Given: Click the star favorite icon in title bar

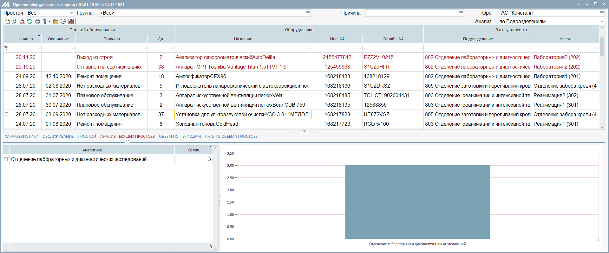Looking at the screenshot, I should pos(579,4).
